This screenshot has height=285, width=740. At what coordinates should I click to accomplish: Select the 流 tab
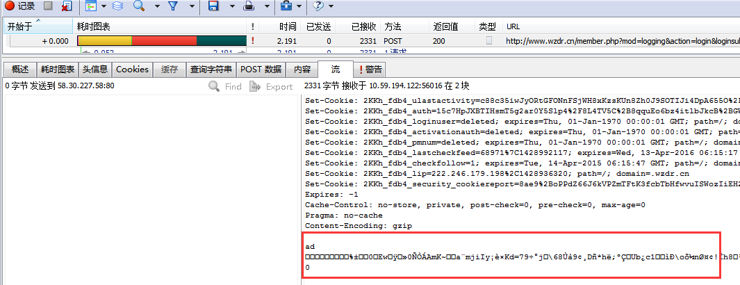pyautogui.click(x=336, y=69)
